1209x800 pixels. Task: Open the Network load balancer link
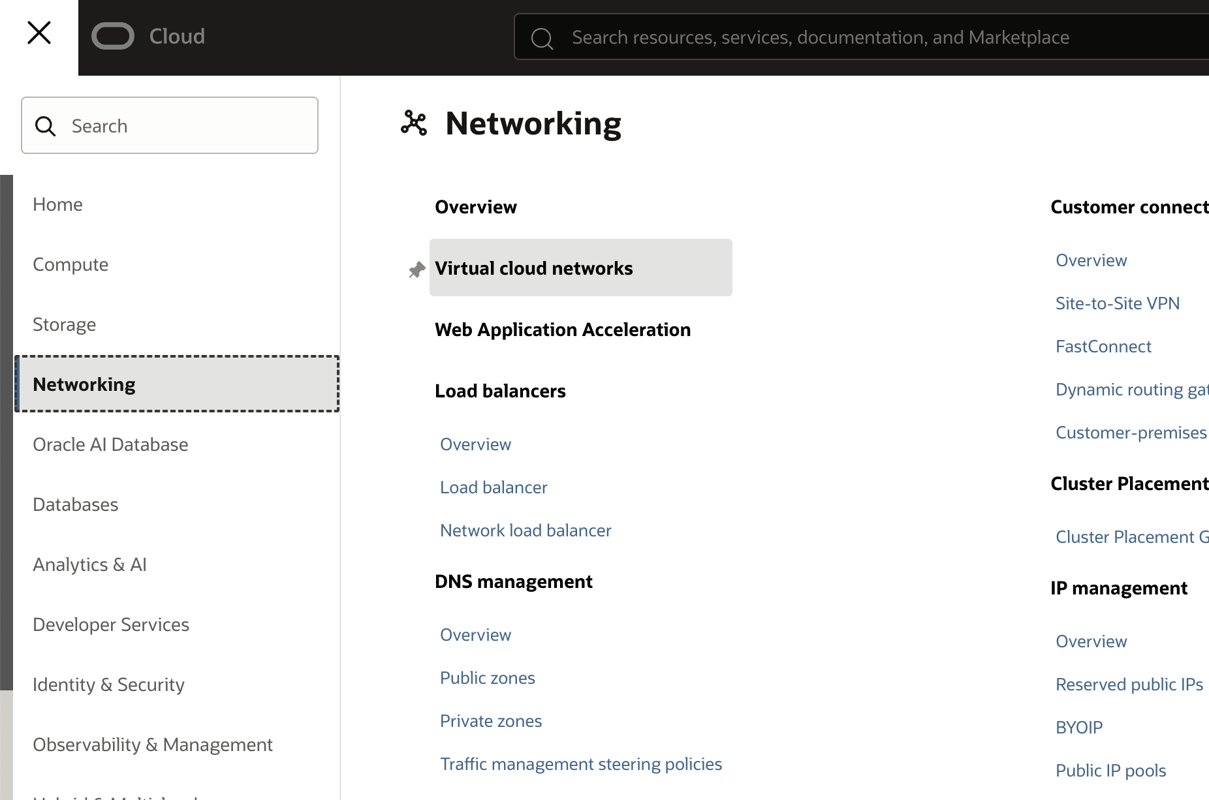click(x=525, y=531)
